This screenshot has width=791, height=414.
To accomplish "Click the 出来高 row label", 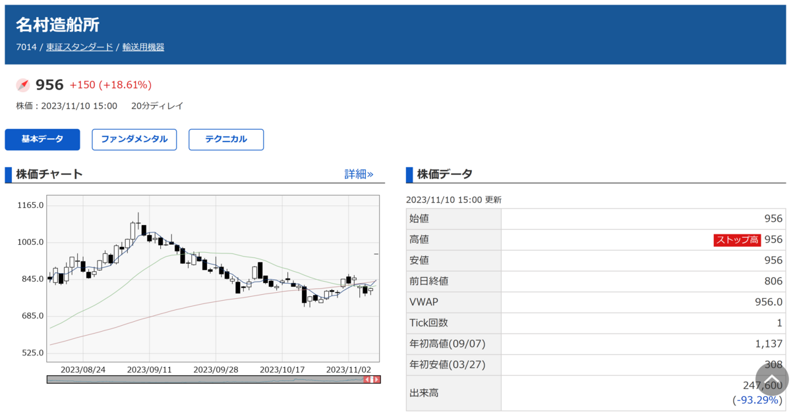I will pyautogui.click(x=424, y=393).
